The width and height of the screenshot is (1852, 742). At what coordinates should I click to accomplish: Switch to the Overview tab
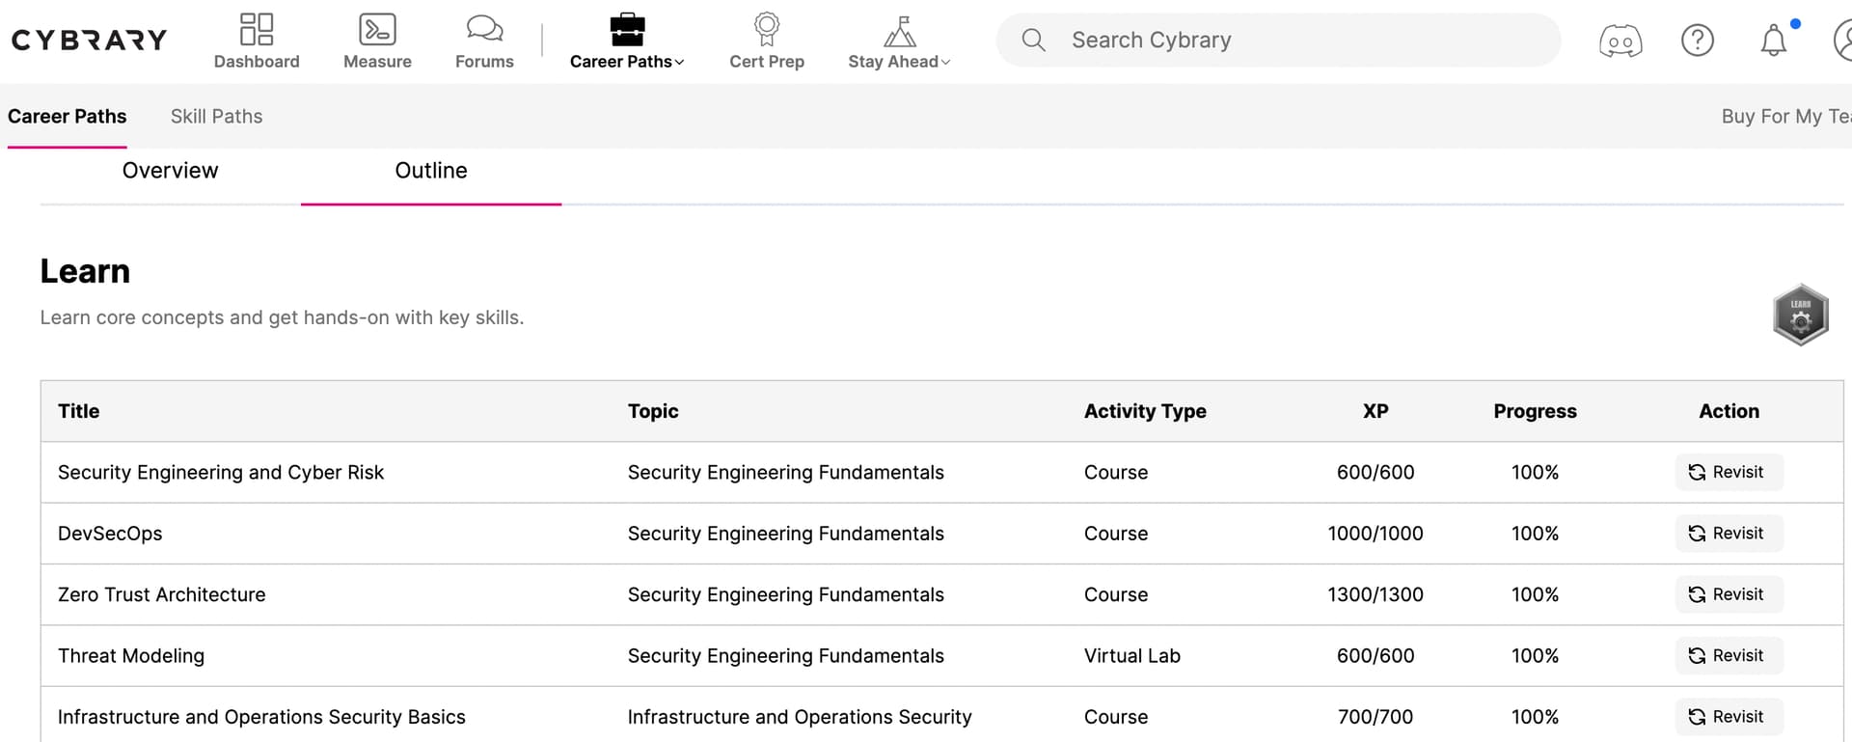click(x=170, y=171)
